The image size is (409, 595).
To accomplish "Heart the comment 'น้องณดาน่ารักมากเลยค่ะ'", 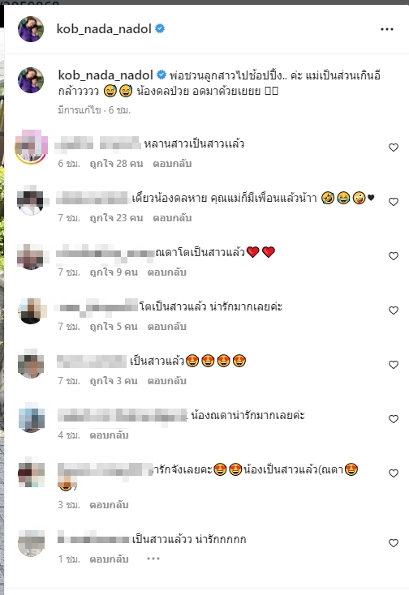I will click(x=394, y=418).
